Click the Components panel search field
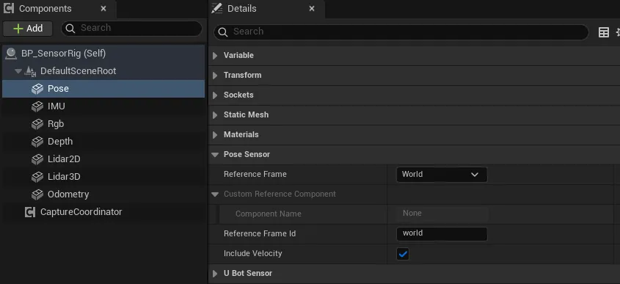This screenshot has height=284, width=620. [x=131, y=28]
